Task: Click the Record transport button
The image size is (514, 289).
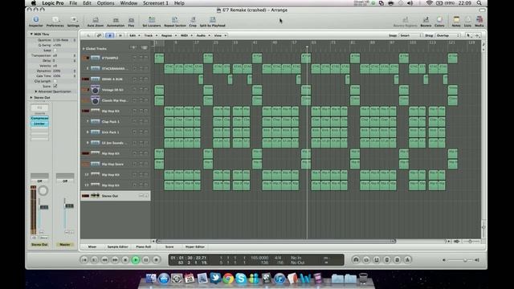Action: pos(157,260)
